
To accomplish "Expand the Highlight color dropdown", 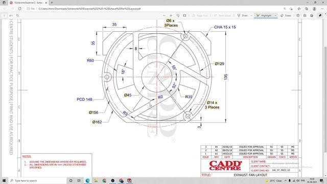I will pos(275,15).
